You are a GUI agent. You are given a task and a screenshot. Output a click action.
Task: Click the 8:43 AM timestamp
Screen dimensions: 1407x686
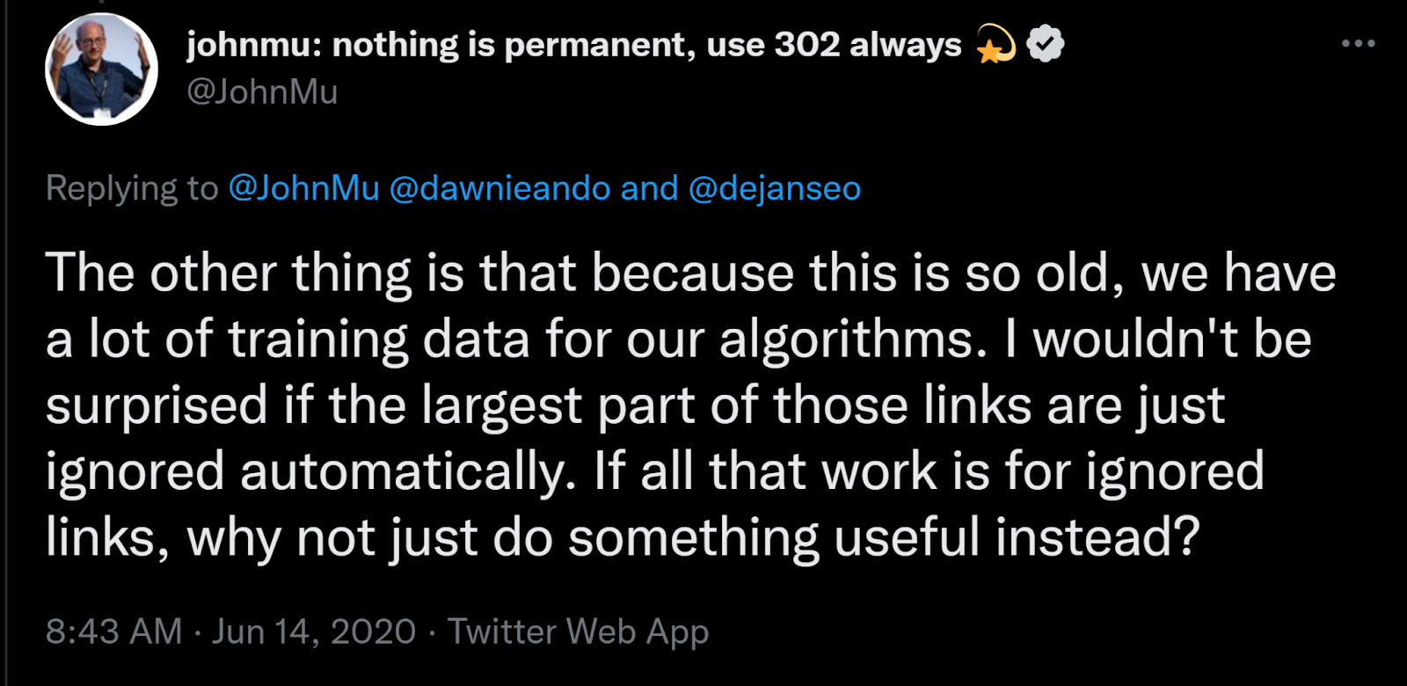point(113,631)
